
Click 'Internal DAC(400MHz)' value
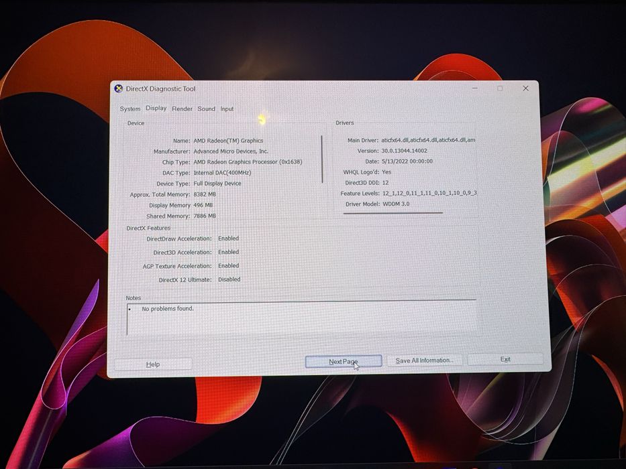click(x=222, y=173)
